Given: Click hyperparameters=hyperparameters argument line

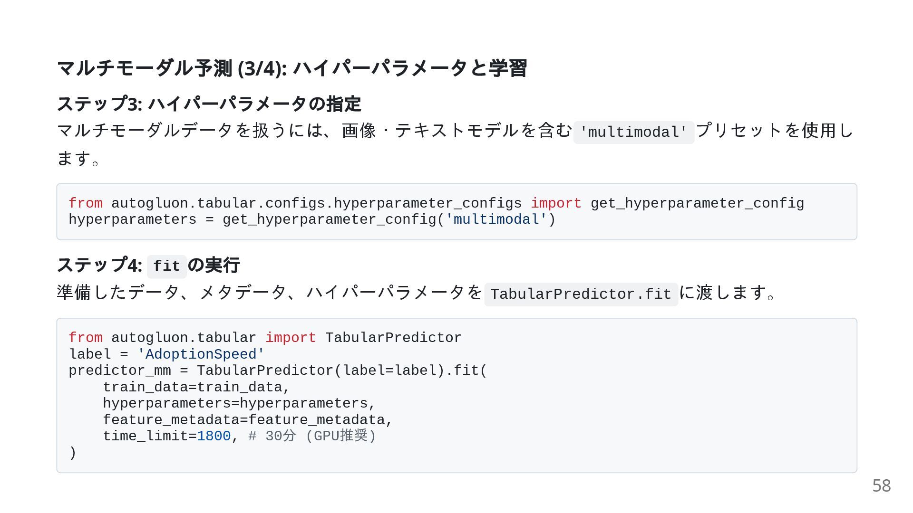Looking at the screenshot, I should [x=239, y=403].
